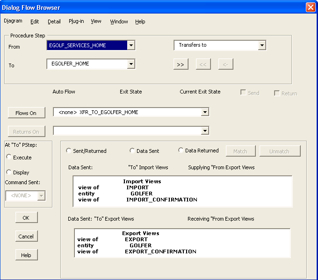Select the Execute radio button
The height and width of the screenshot is (280, 318).
pyautogui.click(x=9, y=158)
